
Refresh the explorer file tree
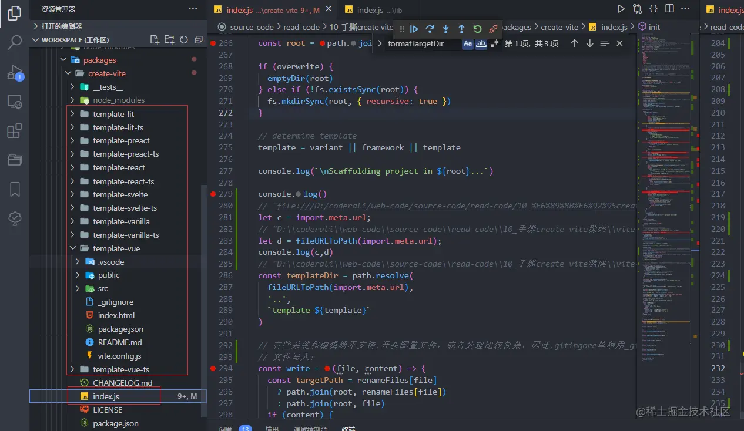click(183, 39)
